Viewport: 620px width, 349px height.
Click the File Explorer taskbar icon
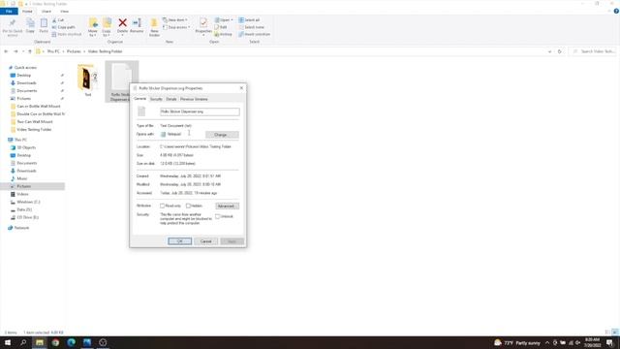coord(40,342)
